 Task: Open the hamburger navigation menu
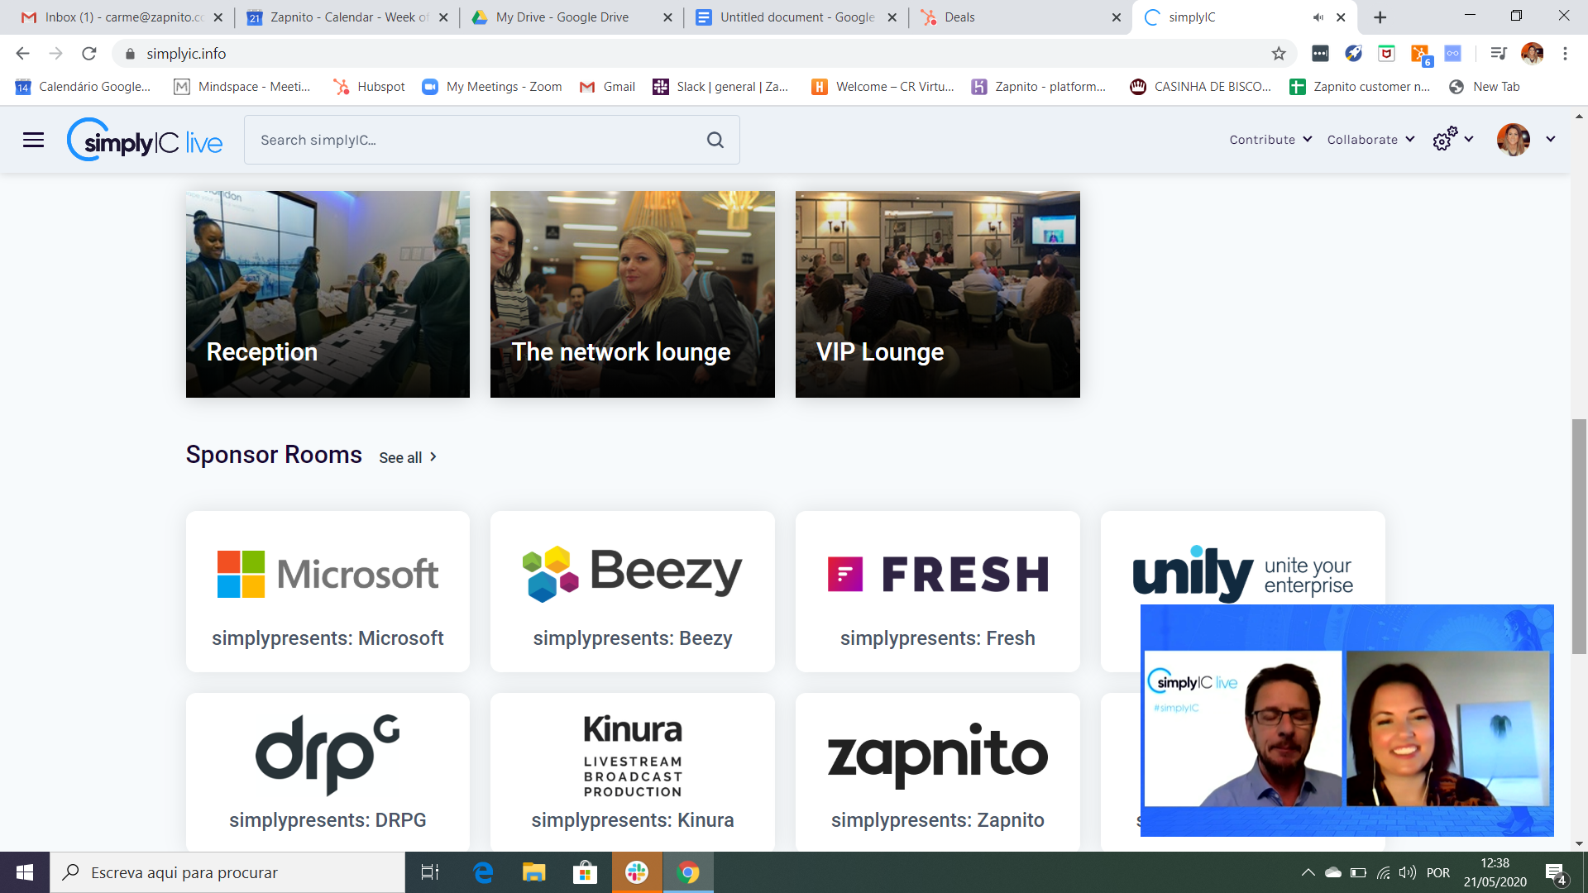[x=33, y=140]
